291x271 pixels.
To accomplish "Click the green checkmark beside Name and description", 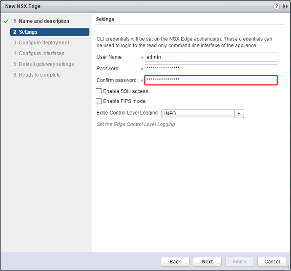I will [x=6, y=21].
